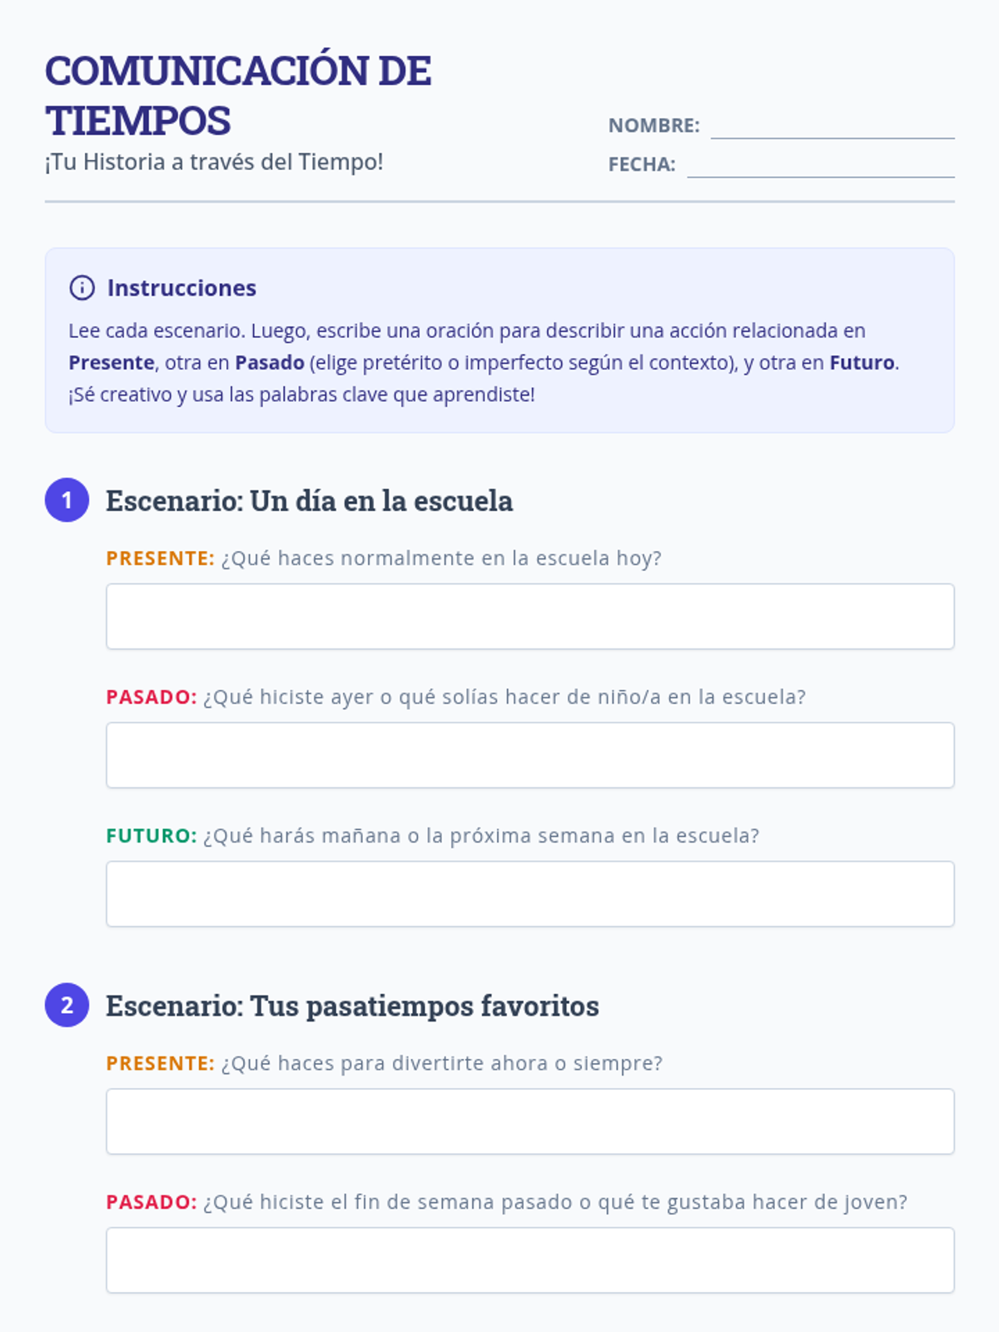Click the number 1 scenario badge
999x1332 pixels.
click(67, 500)
